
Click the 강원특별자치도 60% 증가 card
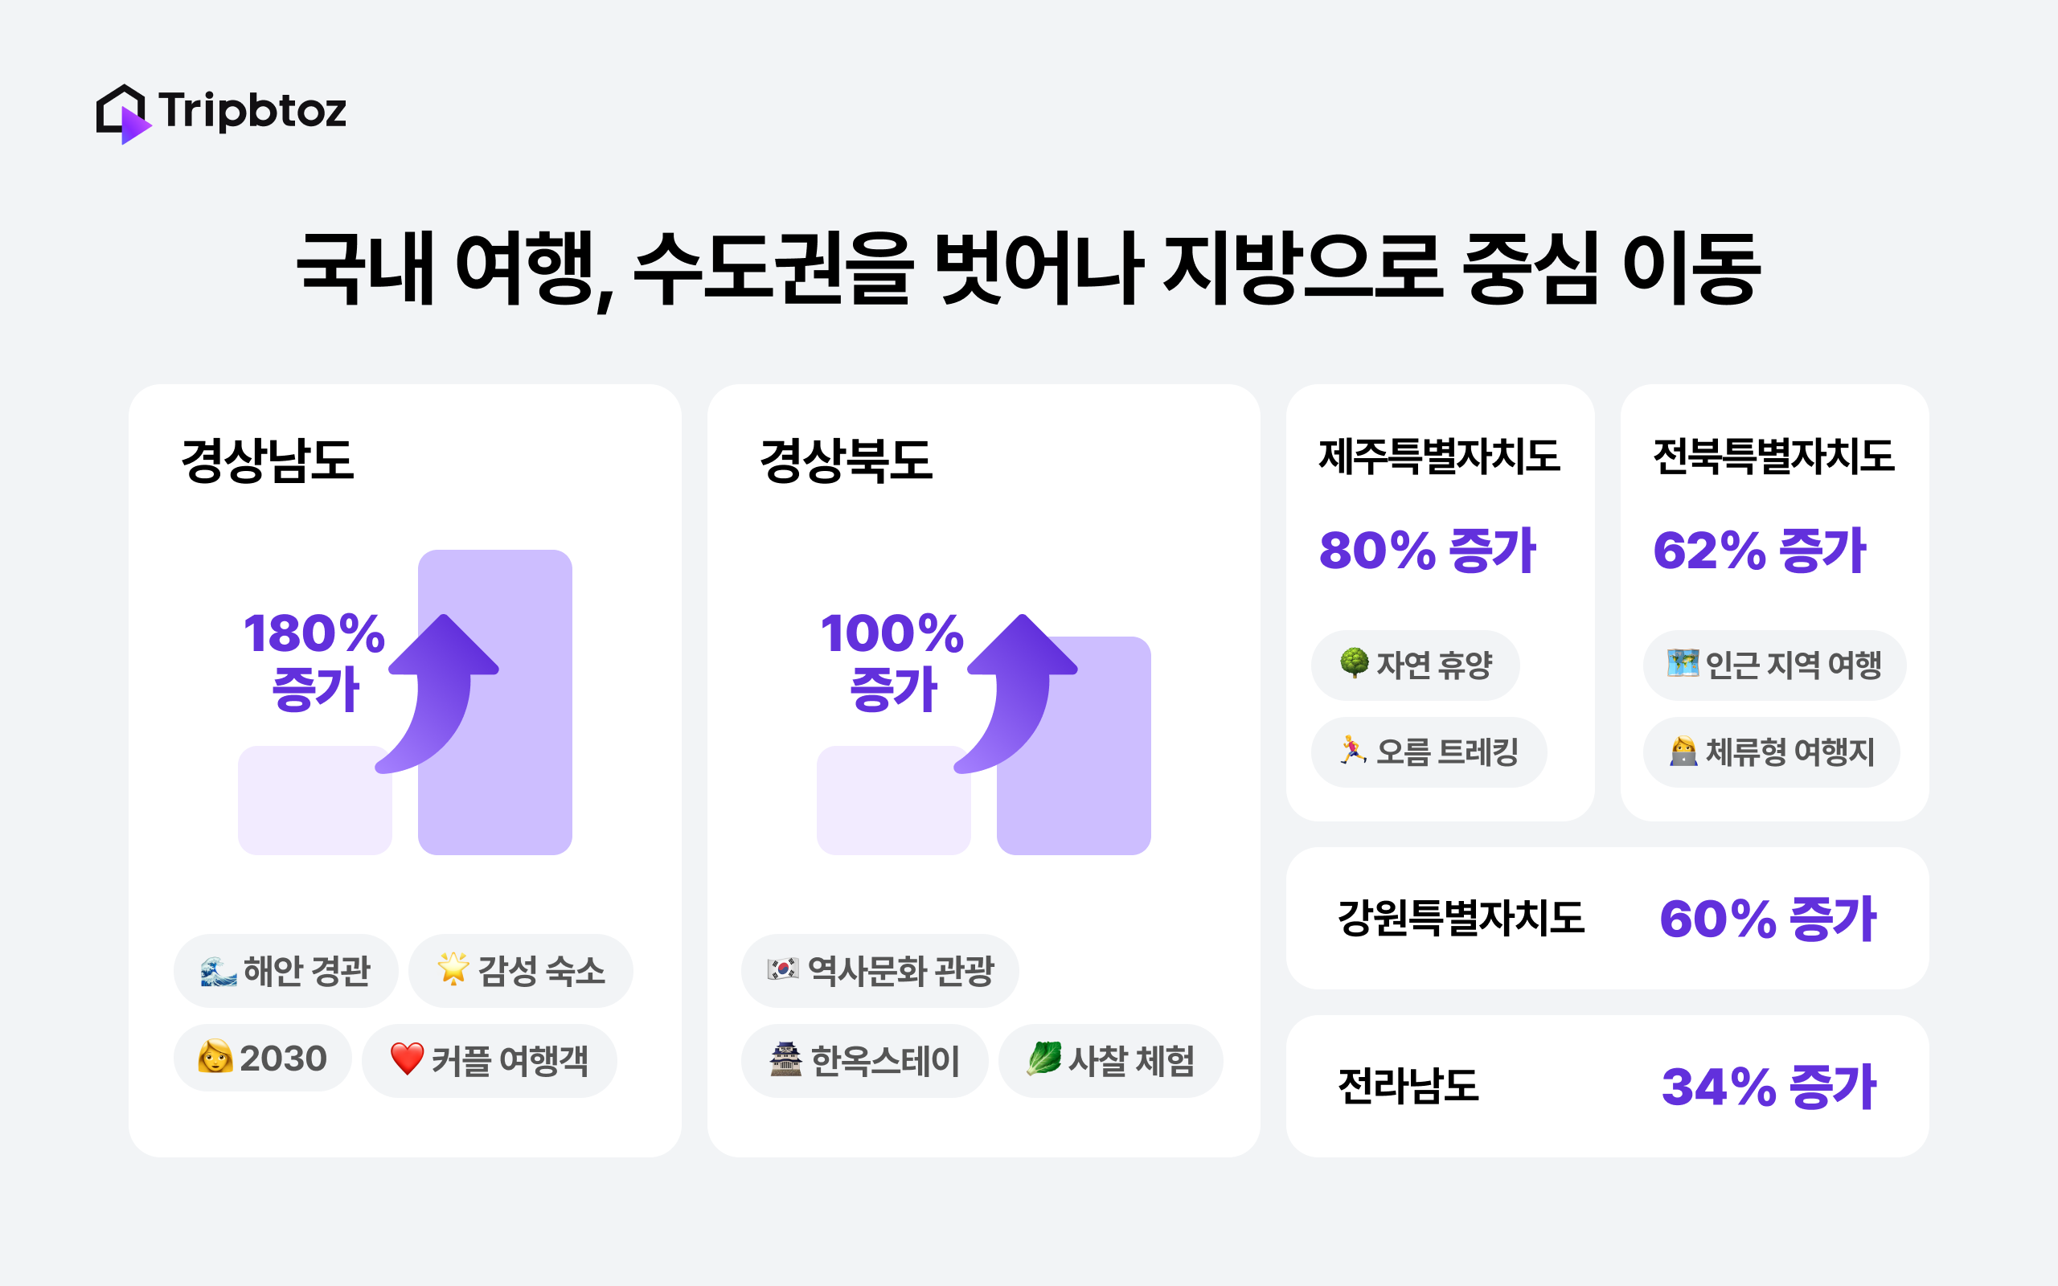[x=1606, y=919]
